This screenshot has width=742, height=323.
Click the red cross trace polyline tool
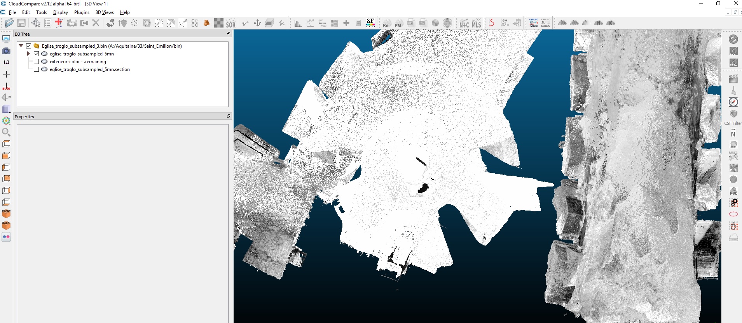tap(59, 23)
